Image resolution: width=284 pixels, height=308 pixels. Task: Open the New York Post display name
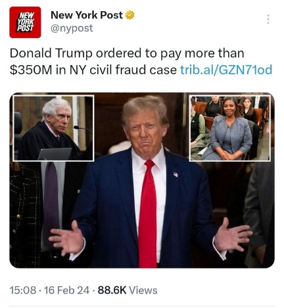[x=87, y=15]
